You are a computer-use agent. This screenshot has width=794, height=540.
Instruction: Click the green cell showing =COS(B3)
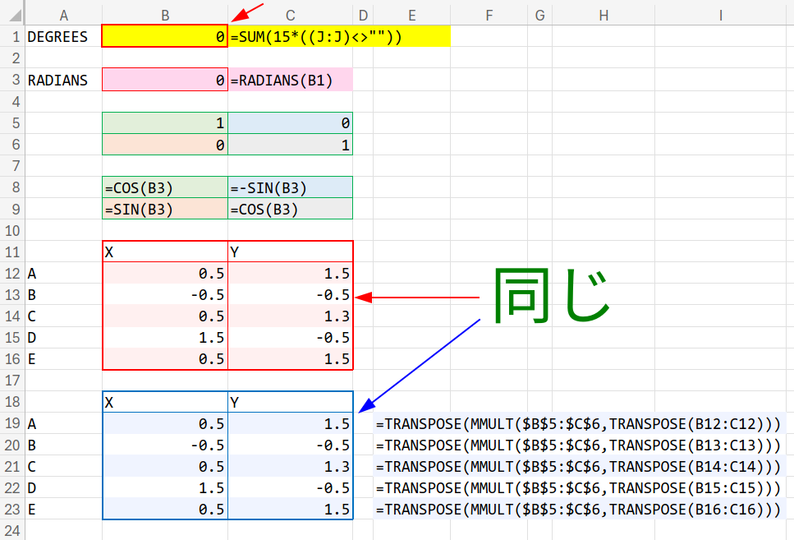point(164,187)
